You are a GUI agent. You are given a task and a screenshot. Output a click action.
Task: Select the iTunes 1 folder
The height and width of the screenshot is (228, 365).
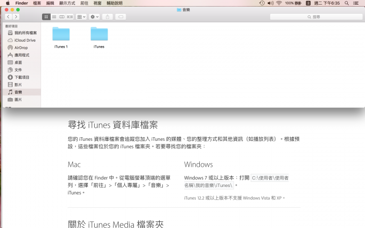[x=61, y=37]
